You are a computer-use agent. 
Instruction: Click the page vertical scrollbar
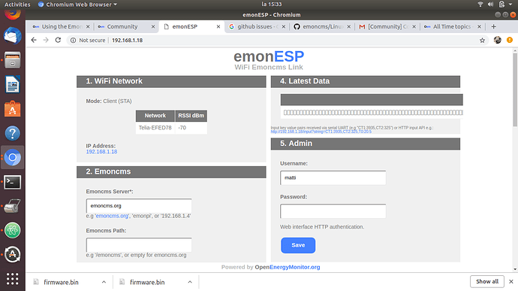pos(515,89)
